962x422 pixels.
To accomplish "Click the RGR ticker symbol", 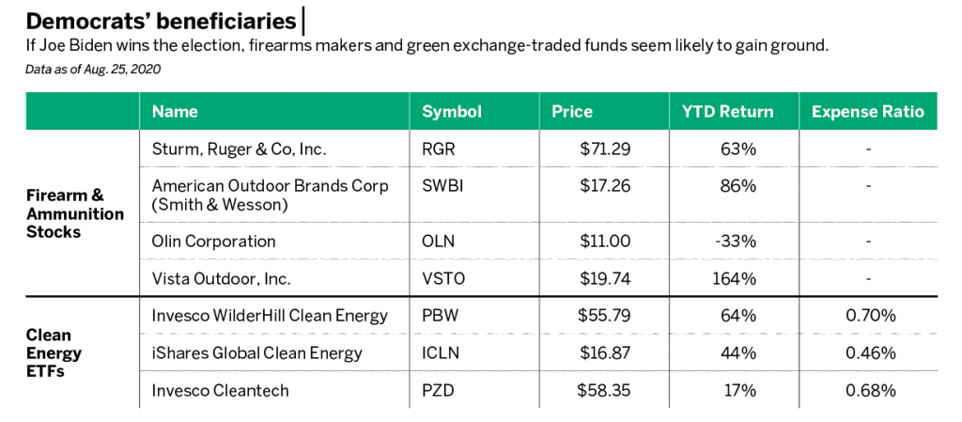I will [x=440, y=149].
